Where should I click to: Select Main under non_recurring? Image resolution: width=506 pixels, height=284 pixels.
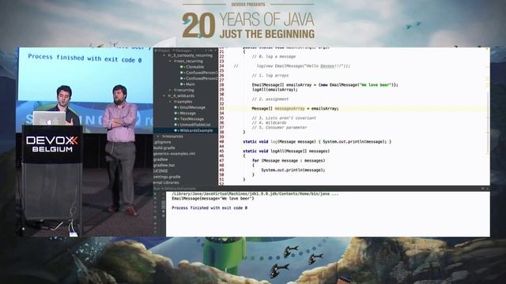(190, 84)
